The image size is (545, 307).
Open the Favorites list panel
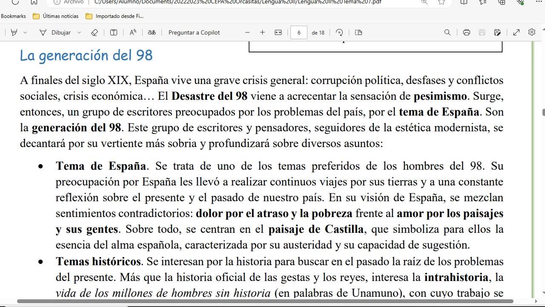[x=482, y=2]
